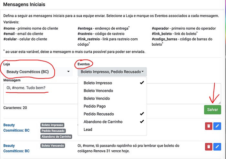Delete the Boleto Impresso message row
The image size is (226, 159).
click(209, 126)
